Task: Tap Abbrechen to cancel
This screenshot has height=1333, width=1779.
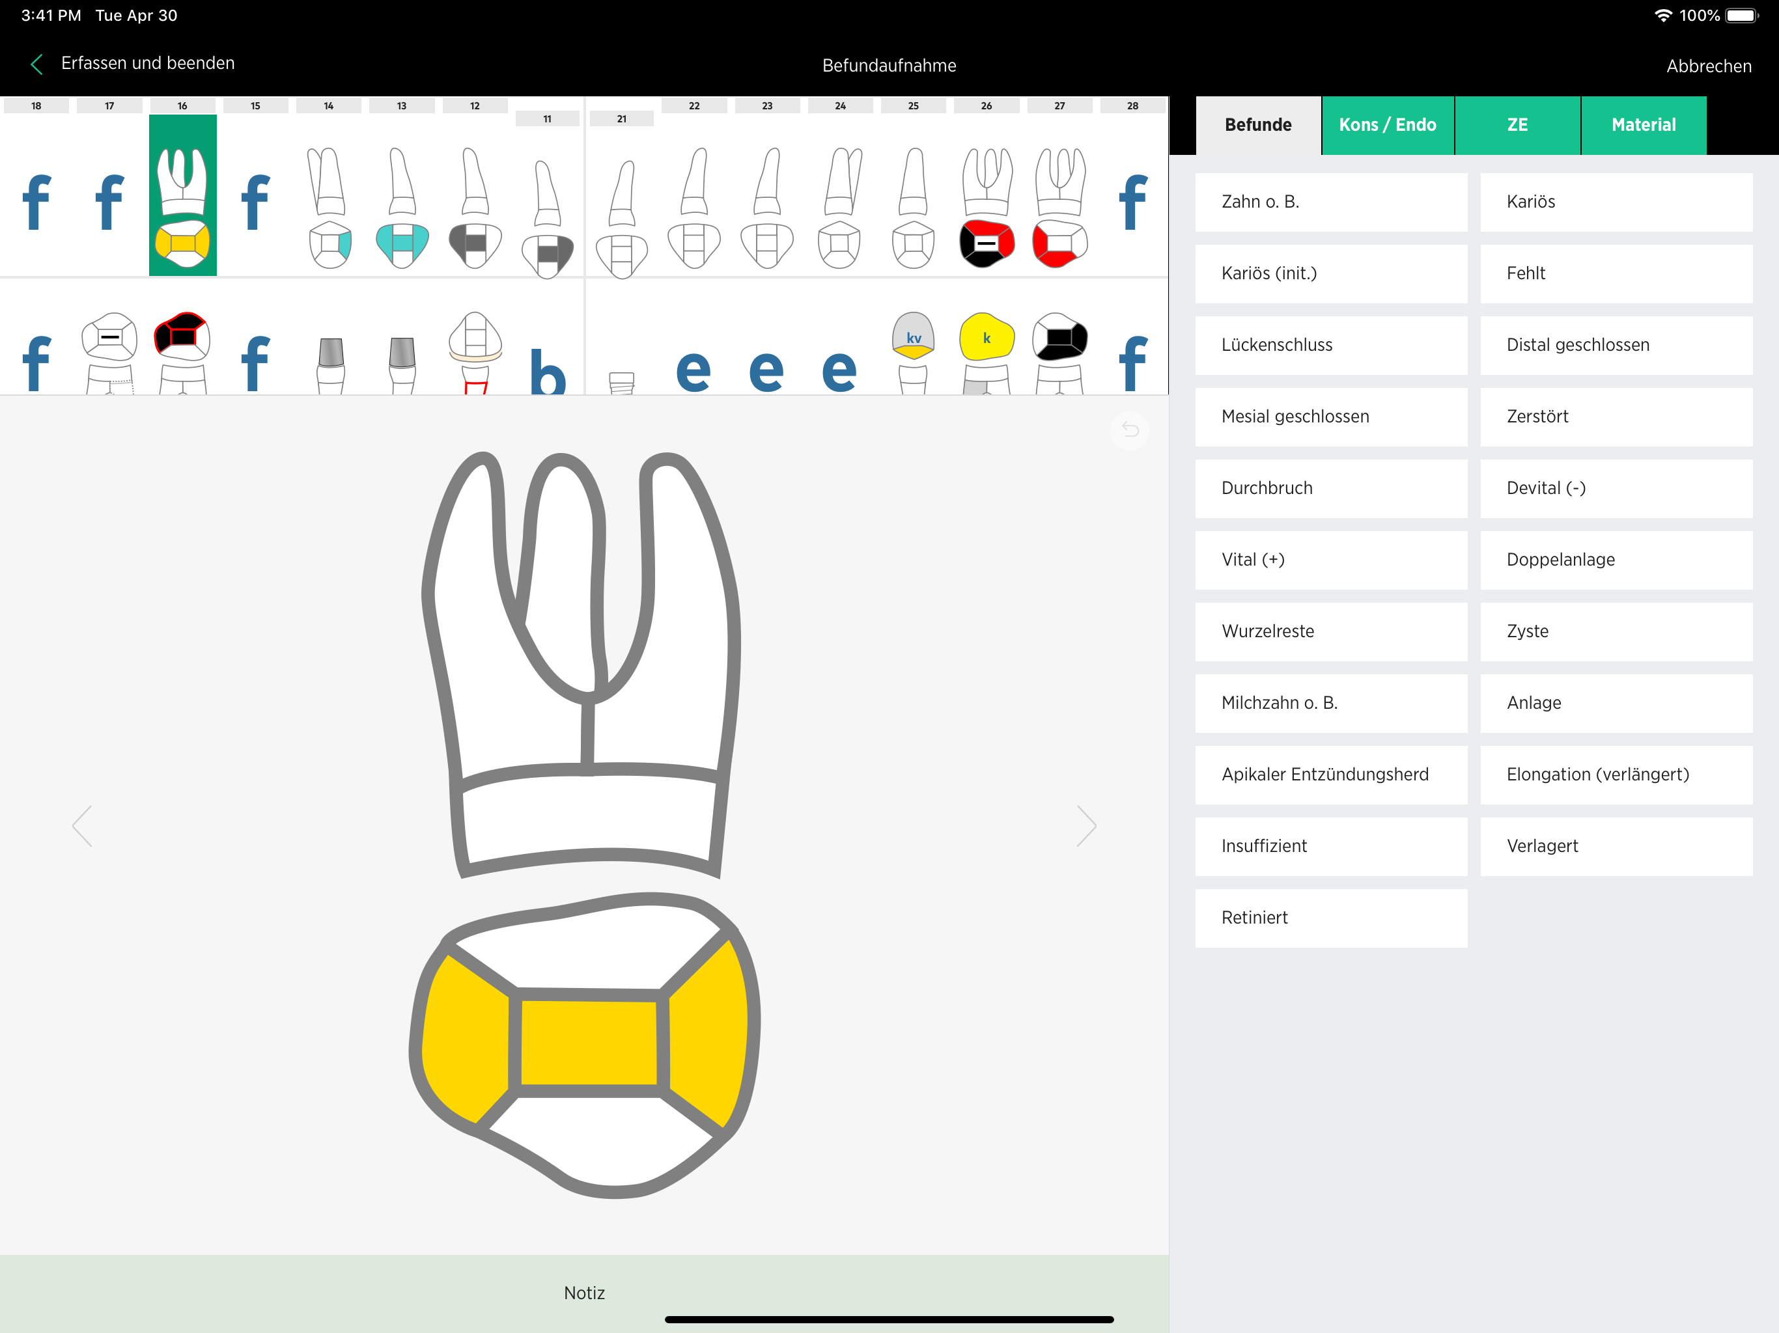Action: point(1709,66)
